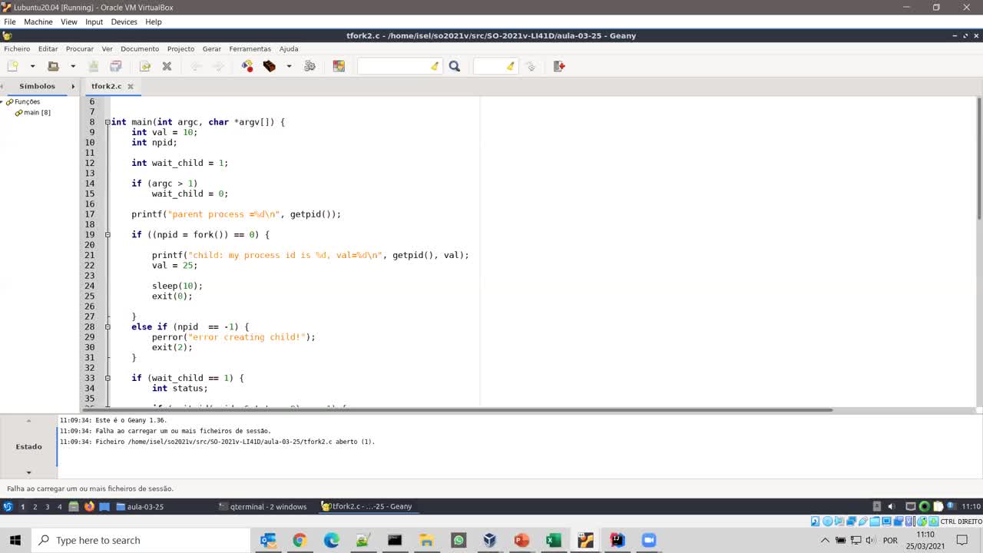Quit Geany using the exit icon
The width and height of the screenshot is (983, 553).
coord(559,66)
